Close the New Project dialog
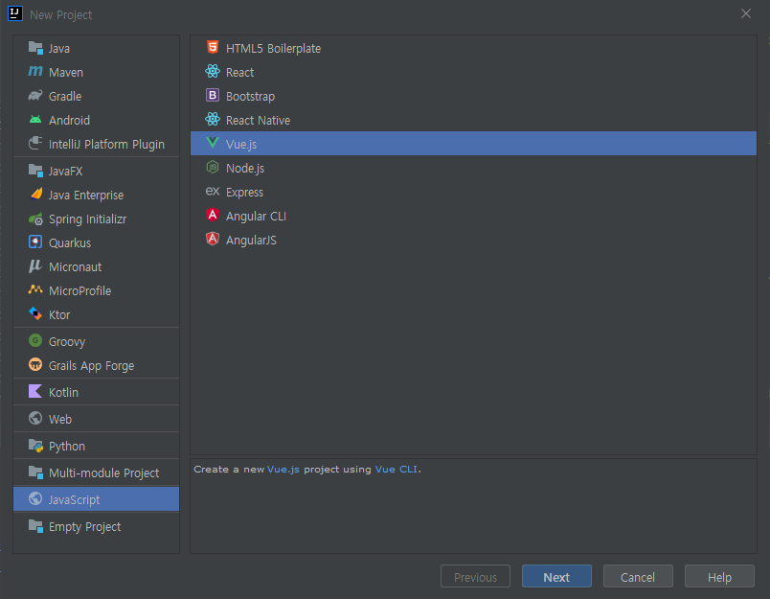The width and height of the screenshot is (770, 599). click(745, 13)
